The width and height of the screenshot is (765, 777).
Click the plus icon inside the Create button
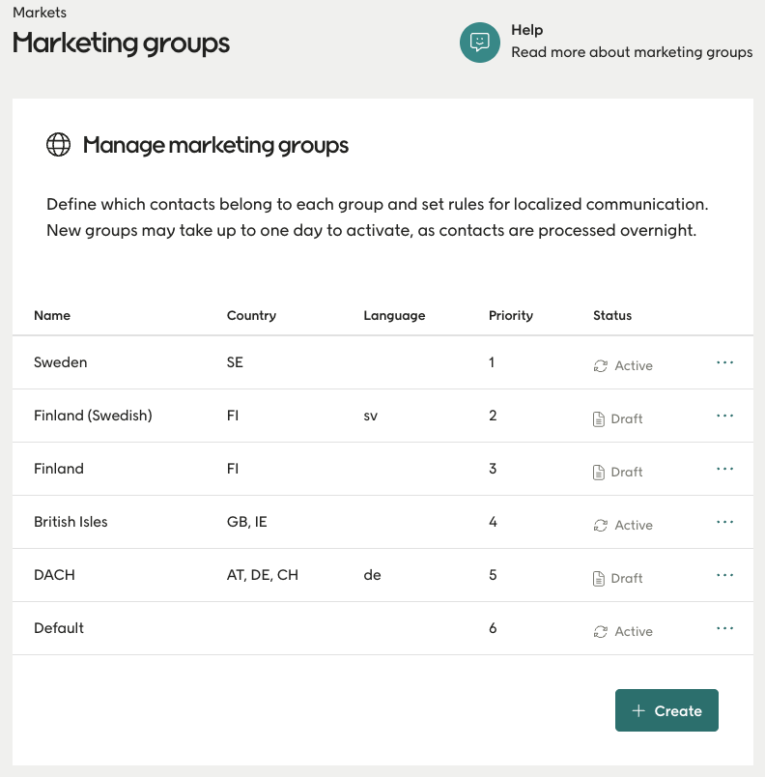tap(638, 710)
